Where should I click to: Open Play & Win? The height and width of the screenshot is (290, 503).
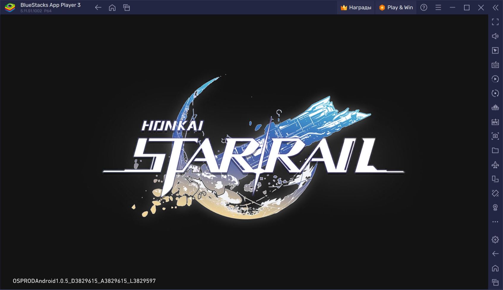click(396, 7)
